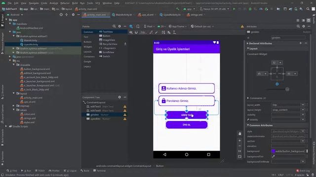
Task: Click the ÜYE OL button in preview
Action: pos(187,124)
